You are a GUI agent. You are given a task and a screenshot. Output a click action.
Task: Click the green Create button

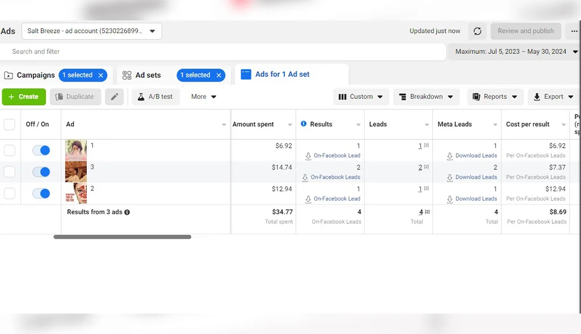(x=24, y=97)
